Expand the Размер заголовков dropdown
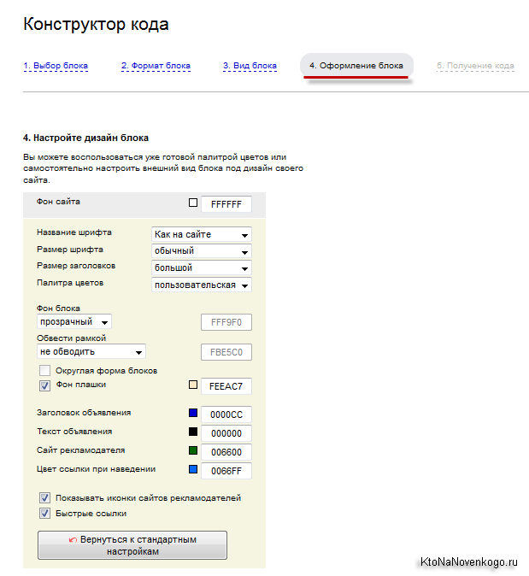Viewport: 529px width, 576px height. pos(202,267)
